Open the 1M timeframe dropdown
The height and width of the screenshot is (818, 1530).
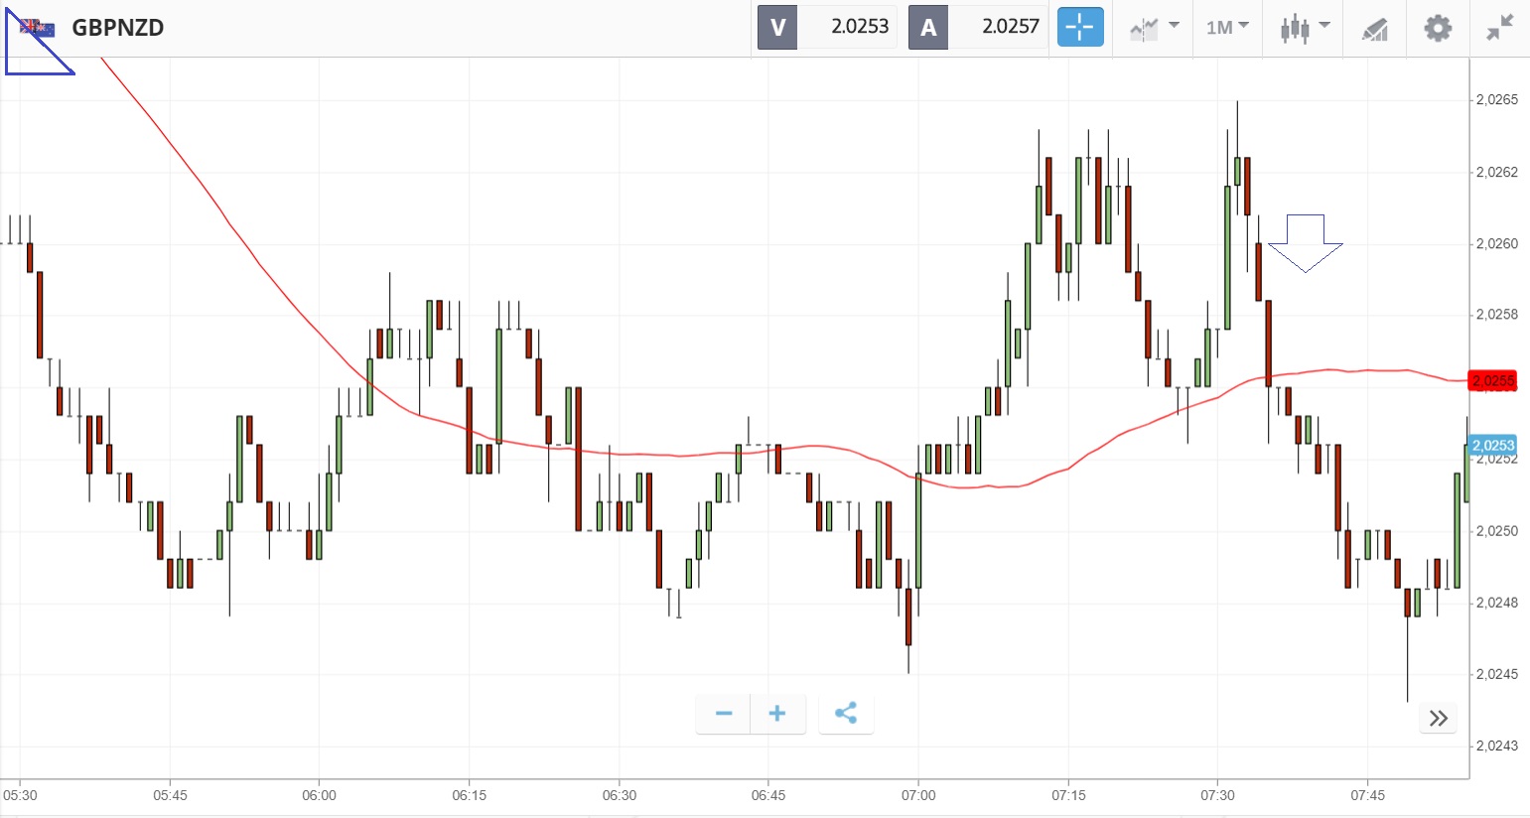[x=1227, y=27]
